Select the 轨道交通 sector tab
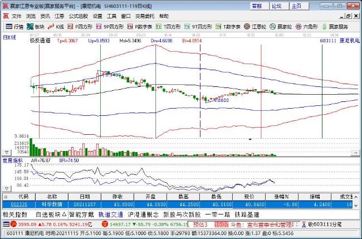 click(x=111, y=214)
